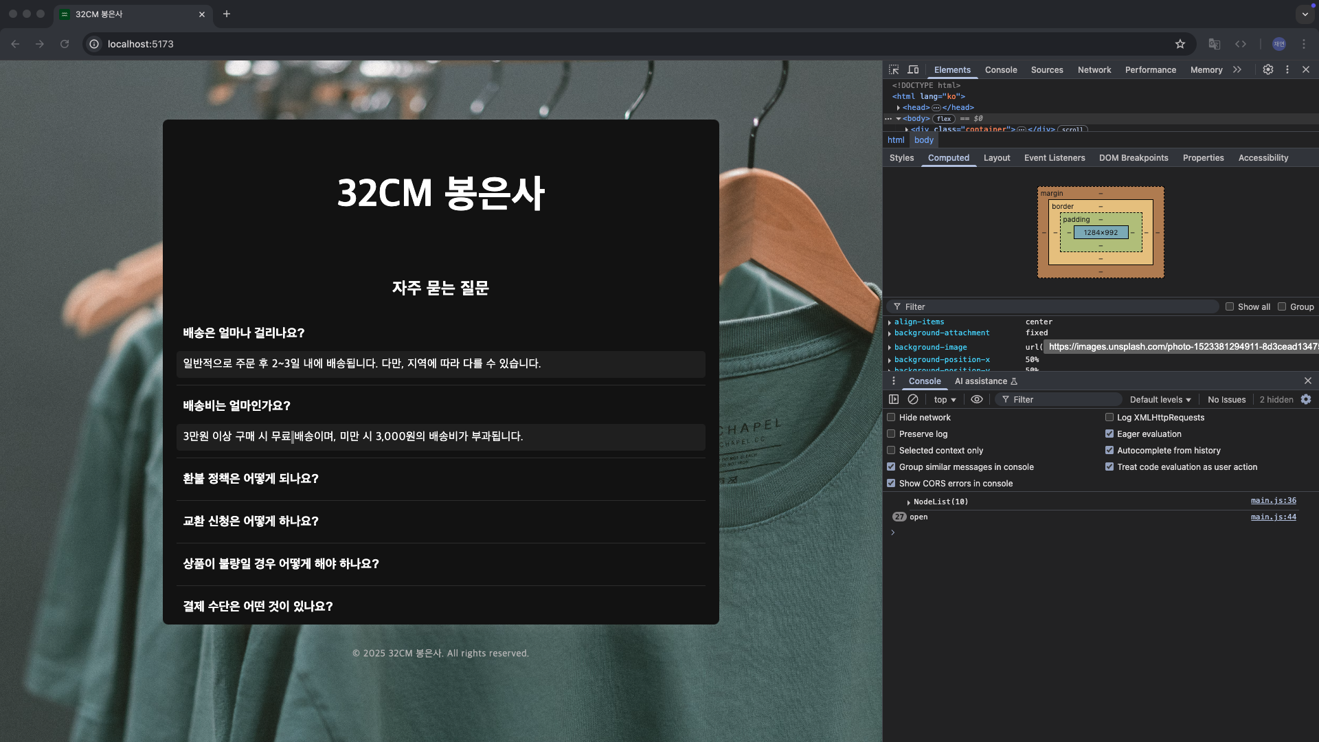Check Selected context only
Image resolution: width=1319 pixels, height=742 pixels.
(891, 450)
